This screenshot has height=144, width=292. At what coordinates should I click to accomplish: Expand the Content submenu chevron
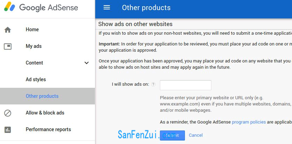(x=87, y=63)
